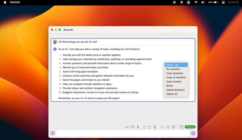Image resolution: width=242 pixels, height=140 pixels.
Task: Zoom SwizzAI window with green button
Action: 60,30
